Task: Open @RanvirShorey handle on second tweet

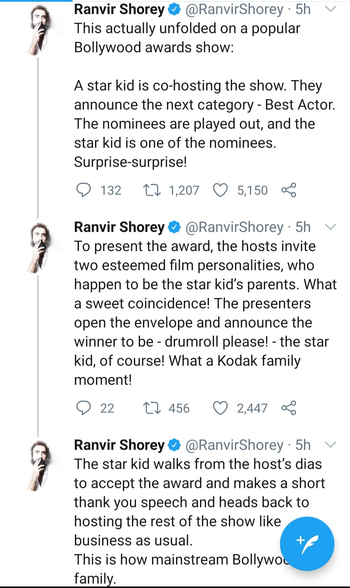Action: point(234,227)
